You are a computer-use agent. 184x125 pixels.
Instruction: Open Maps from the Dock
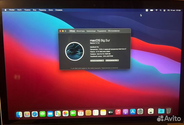pos(58,114)
